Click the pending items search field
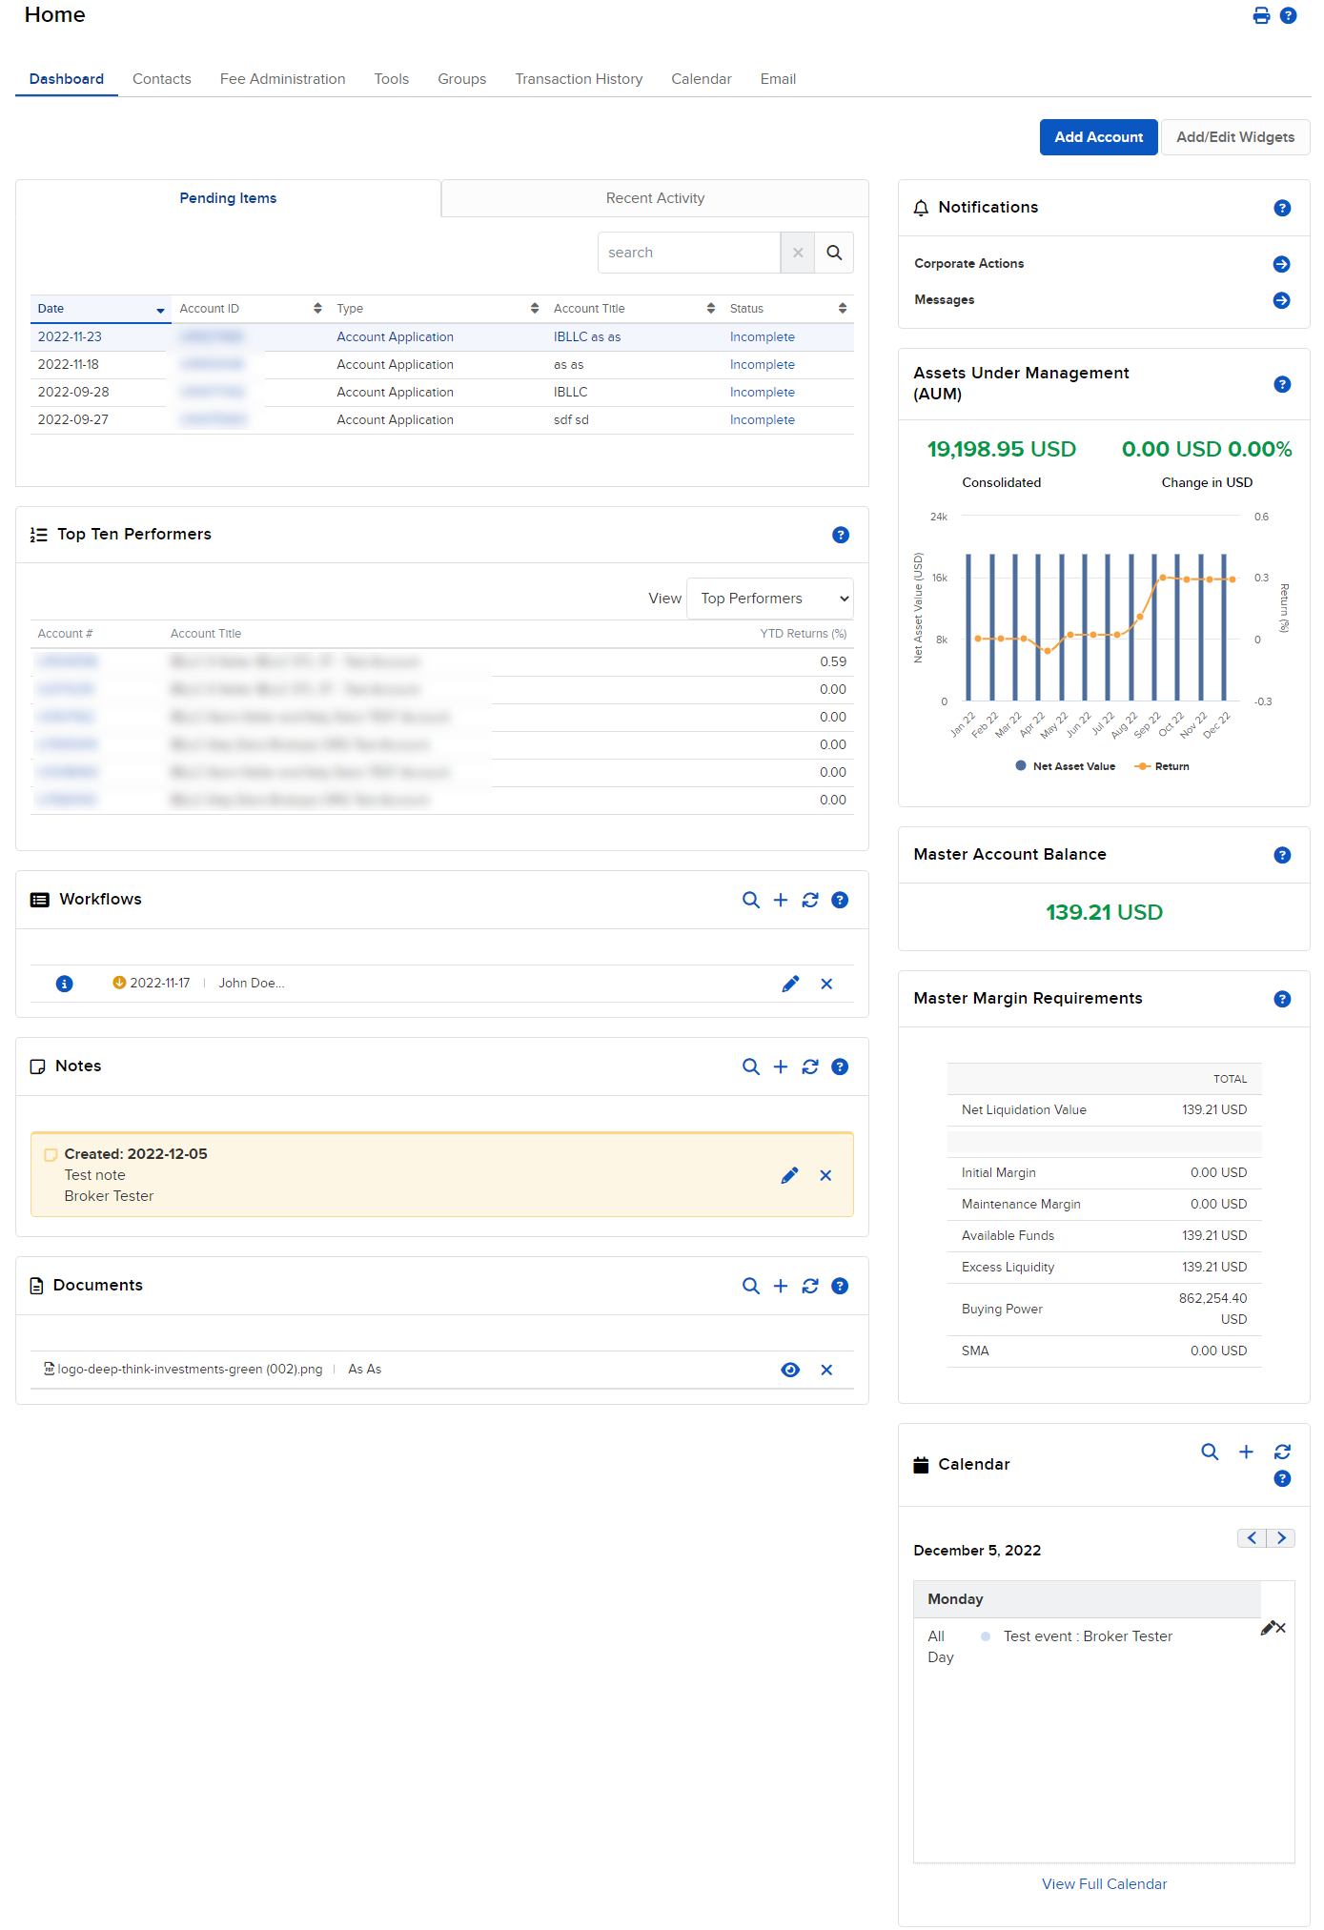The image size is (1324, 1930). [689, 253]
